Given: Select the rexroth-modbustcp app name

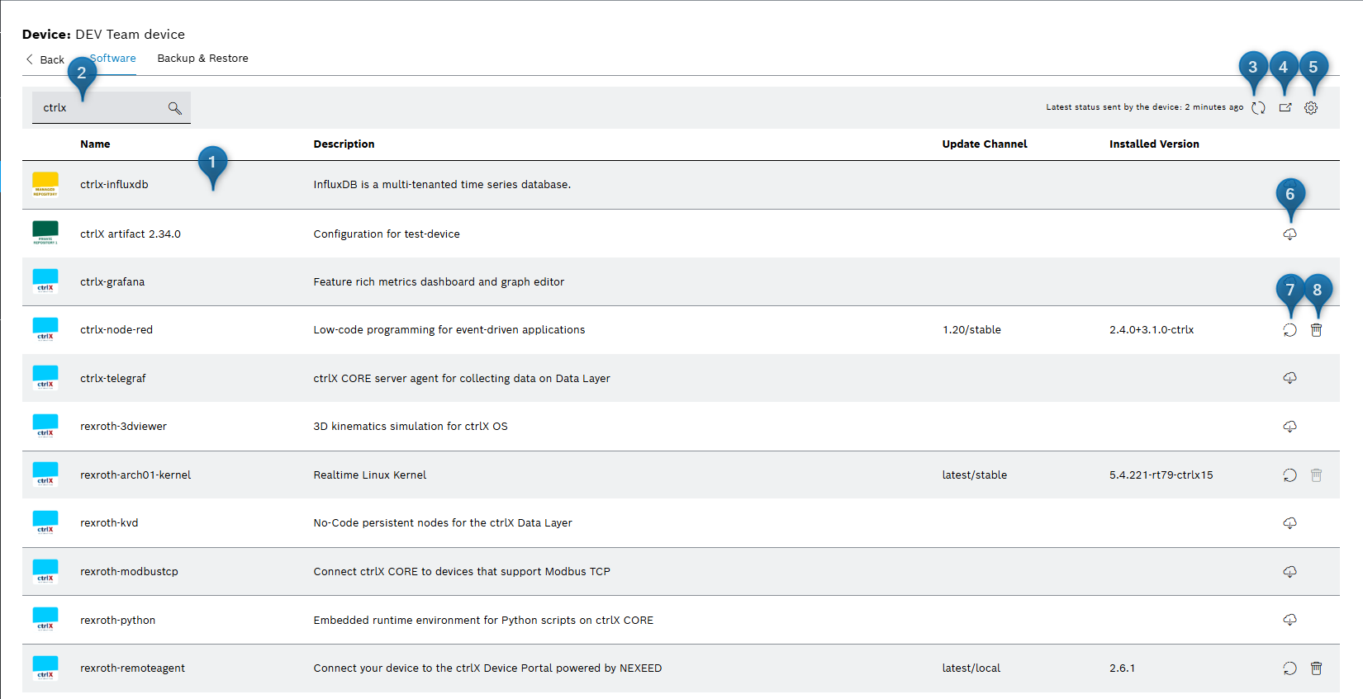Looking at the screenshot, I should tap(129, 572).
